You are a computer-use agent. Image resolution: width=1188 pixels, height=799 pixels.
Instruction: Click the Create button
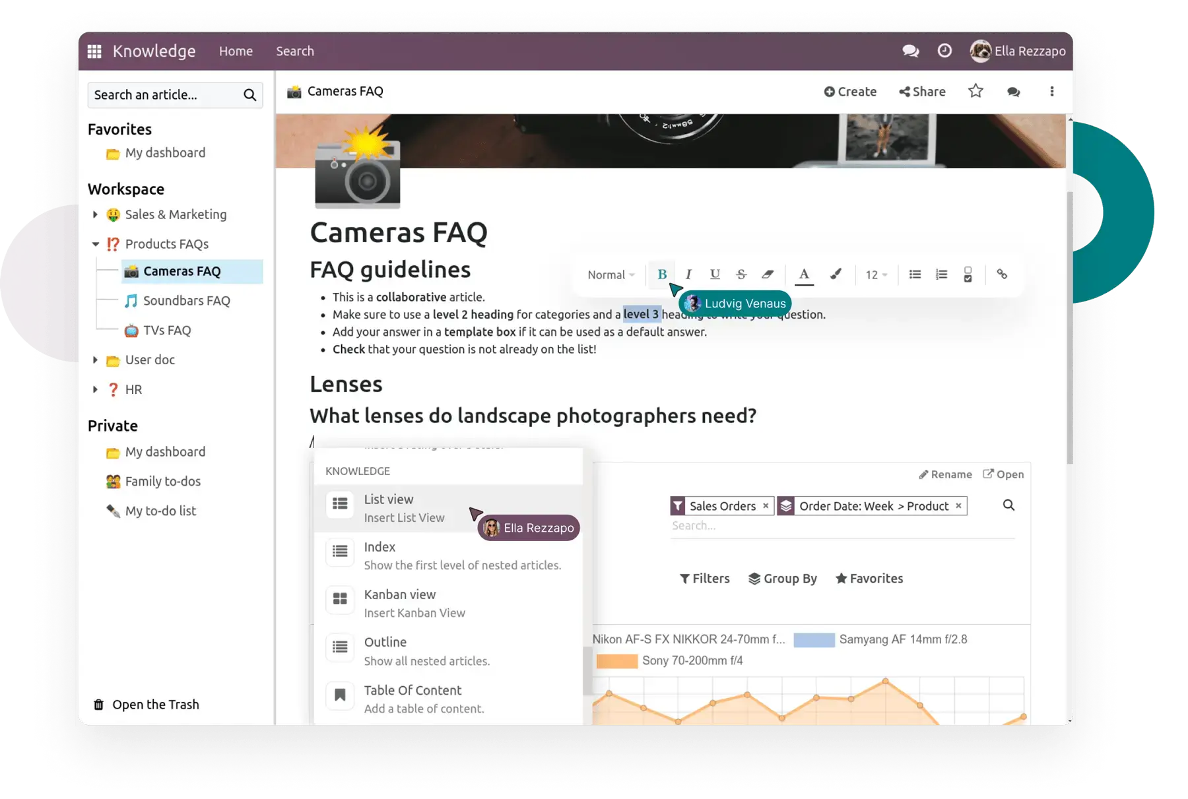[x=850, y=91]
